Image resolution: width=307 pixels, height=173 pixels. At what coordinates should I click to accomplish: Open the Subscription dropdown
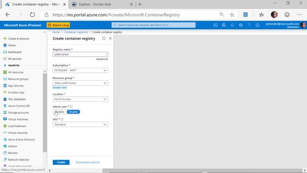coord(80,71)
